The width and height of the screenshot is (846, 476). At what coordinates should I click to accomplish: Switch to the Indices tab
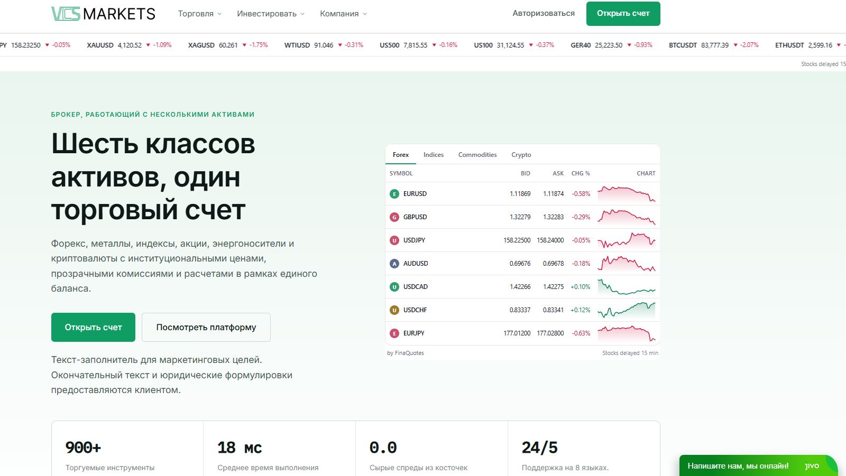coord(434,155)
